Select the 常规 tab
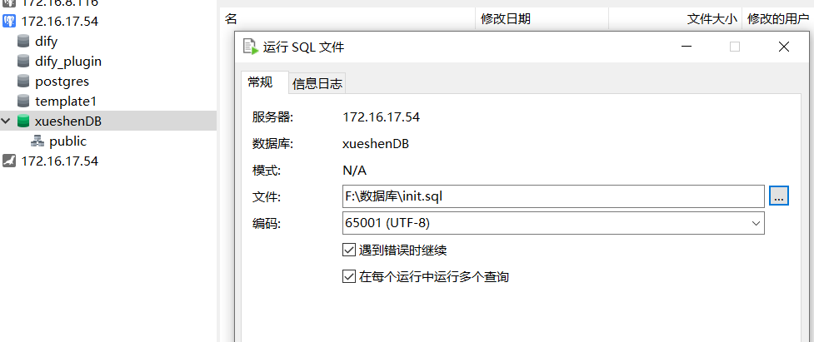This screenshot has height=342, width=814. point(260,82)
